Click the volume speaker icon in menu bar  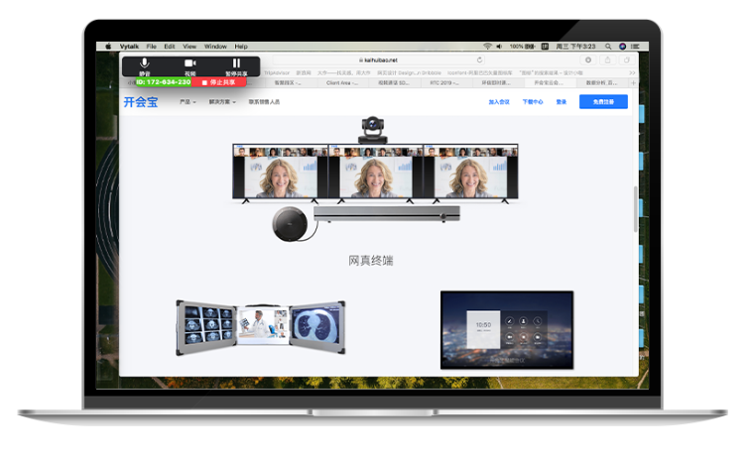[499, 47]
